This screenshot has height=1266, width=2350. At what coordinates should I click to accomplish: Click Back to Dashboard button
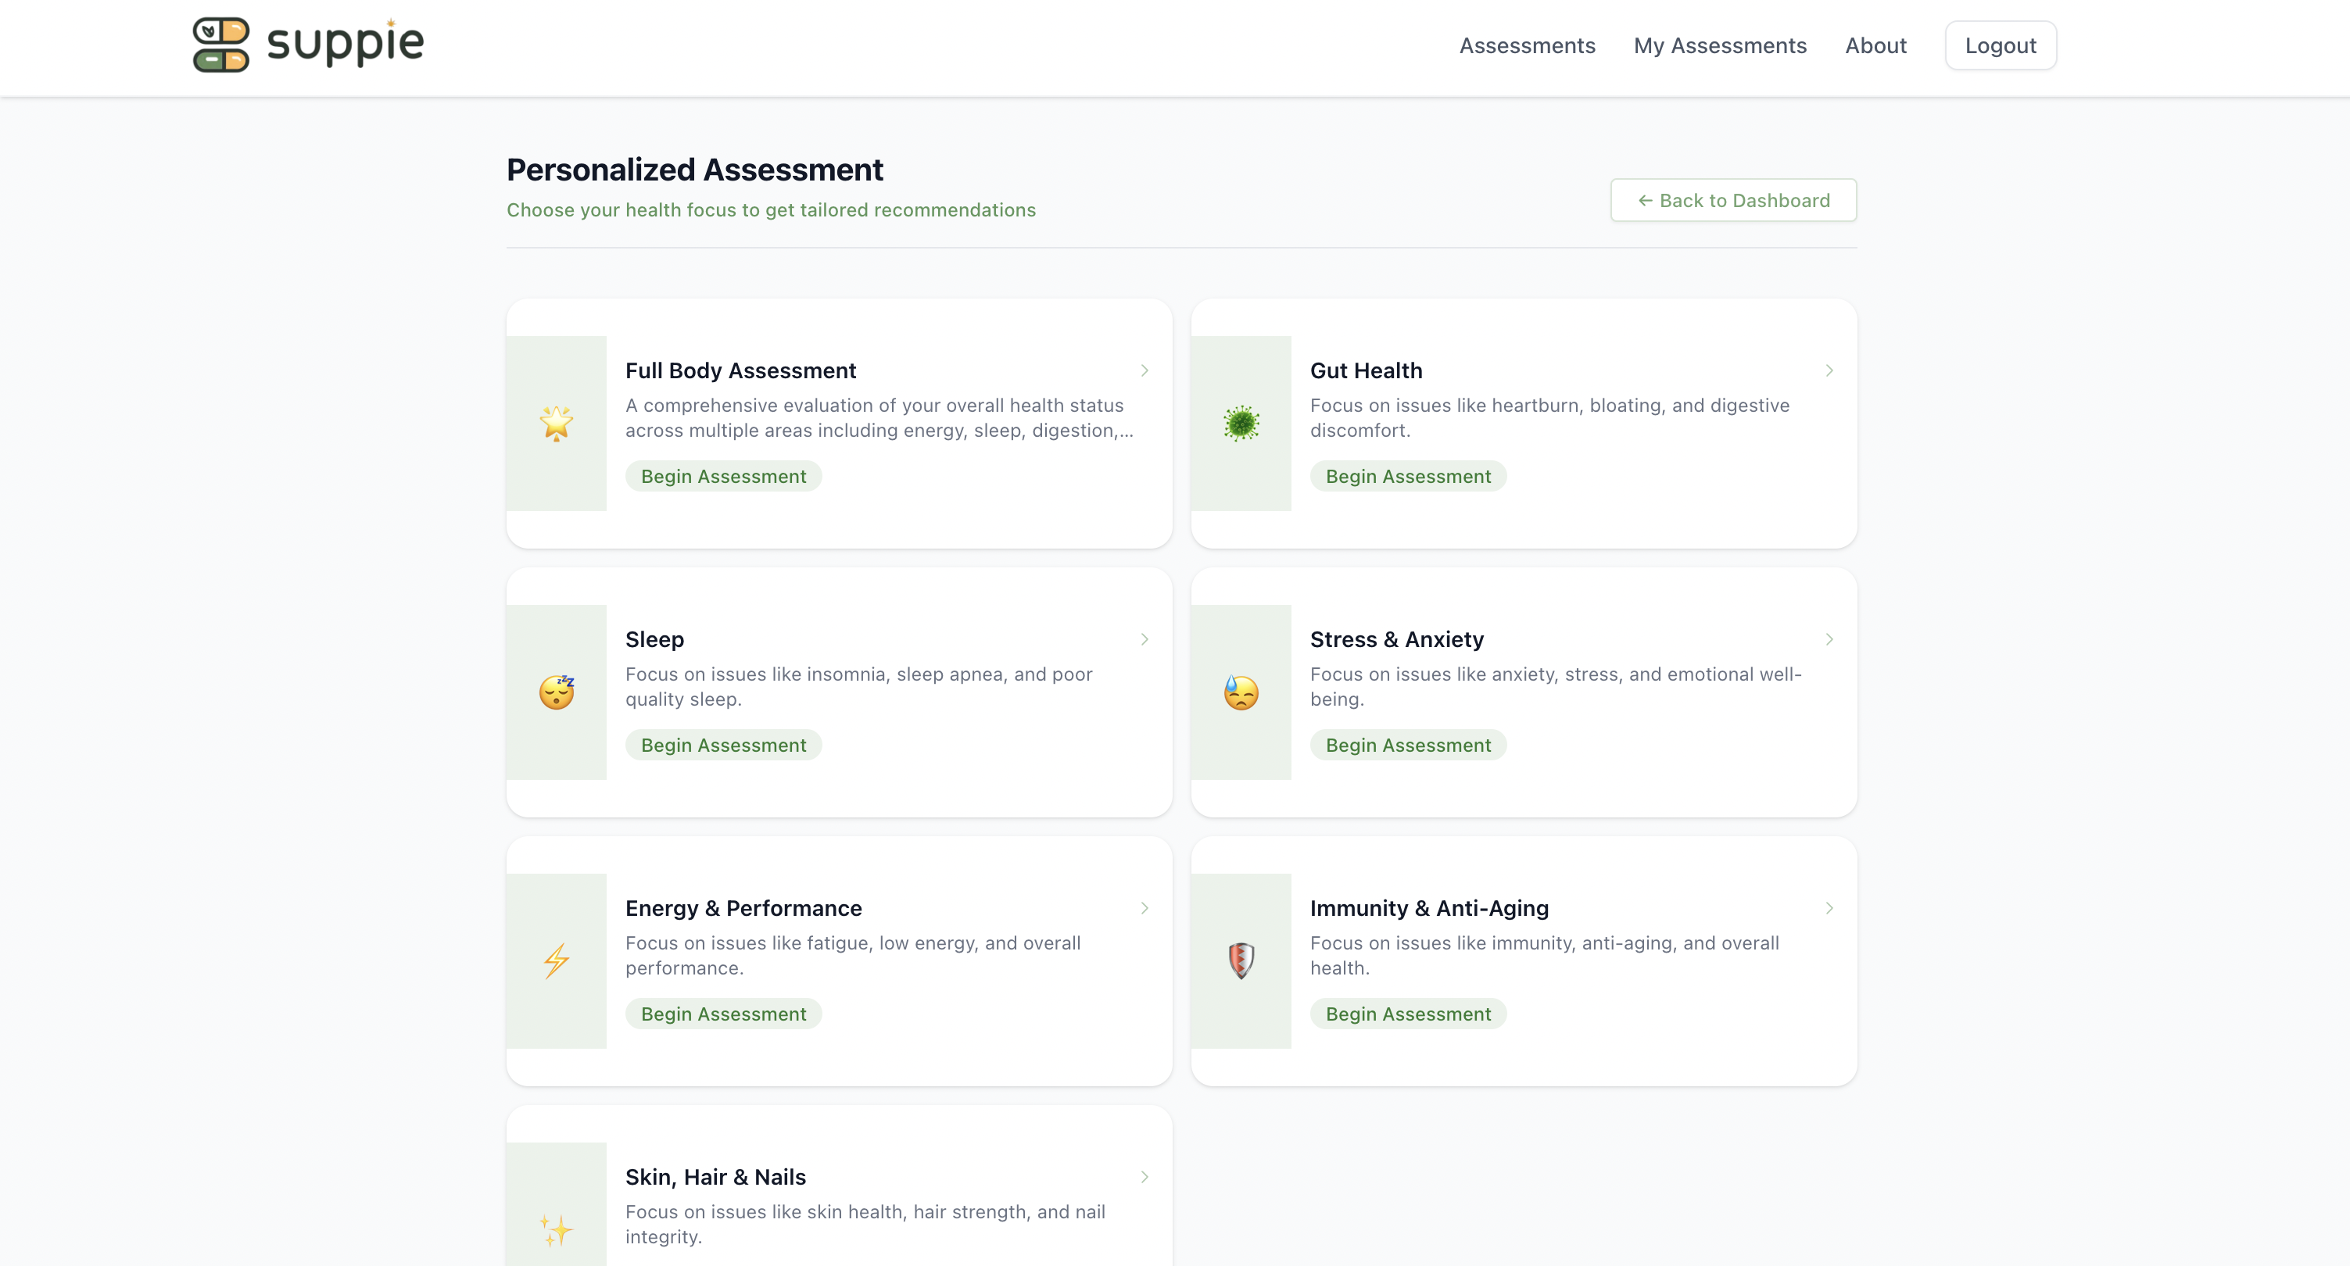coord(1732,200)
